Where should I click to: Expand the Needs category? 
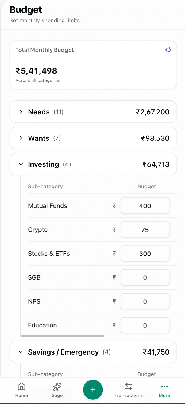tap(21, 112)
